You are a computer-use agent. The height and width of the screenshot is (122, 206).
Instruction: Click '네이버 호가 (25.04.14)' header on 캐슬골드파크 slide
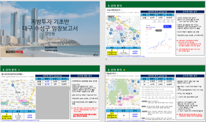click(157, 76)
